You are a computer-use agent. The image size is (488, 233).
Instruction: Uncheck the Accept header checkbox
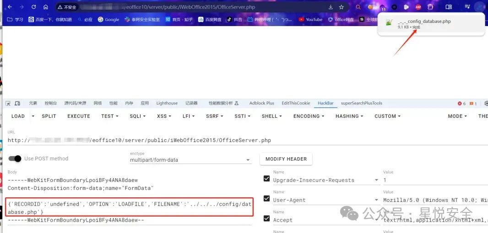tap(267, 218)
